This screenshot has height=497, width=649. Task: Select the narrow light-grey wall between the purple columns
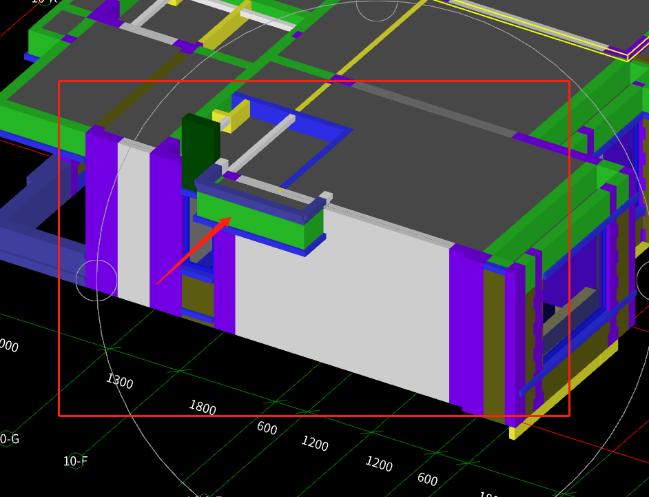(x=134, y=223)
